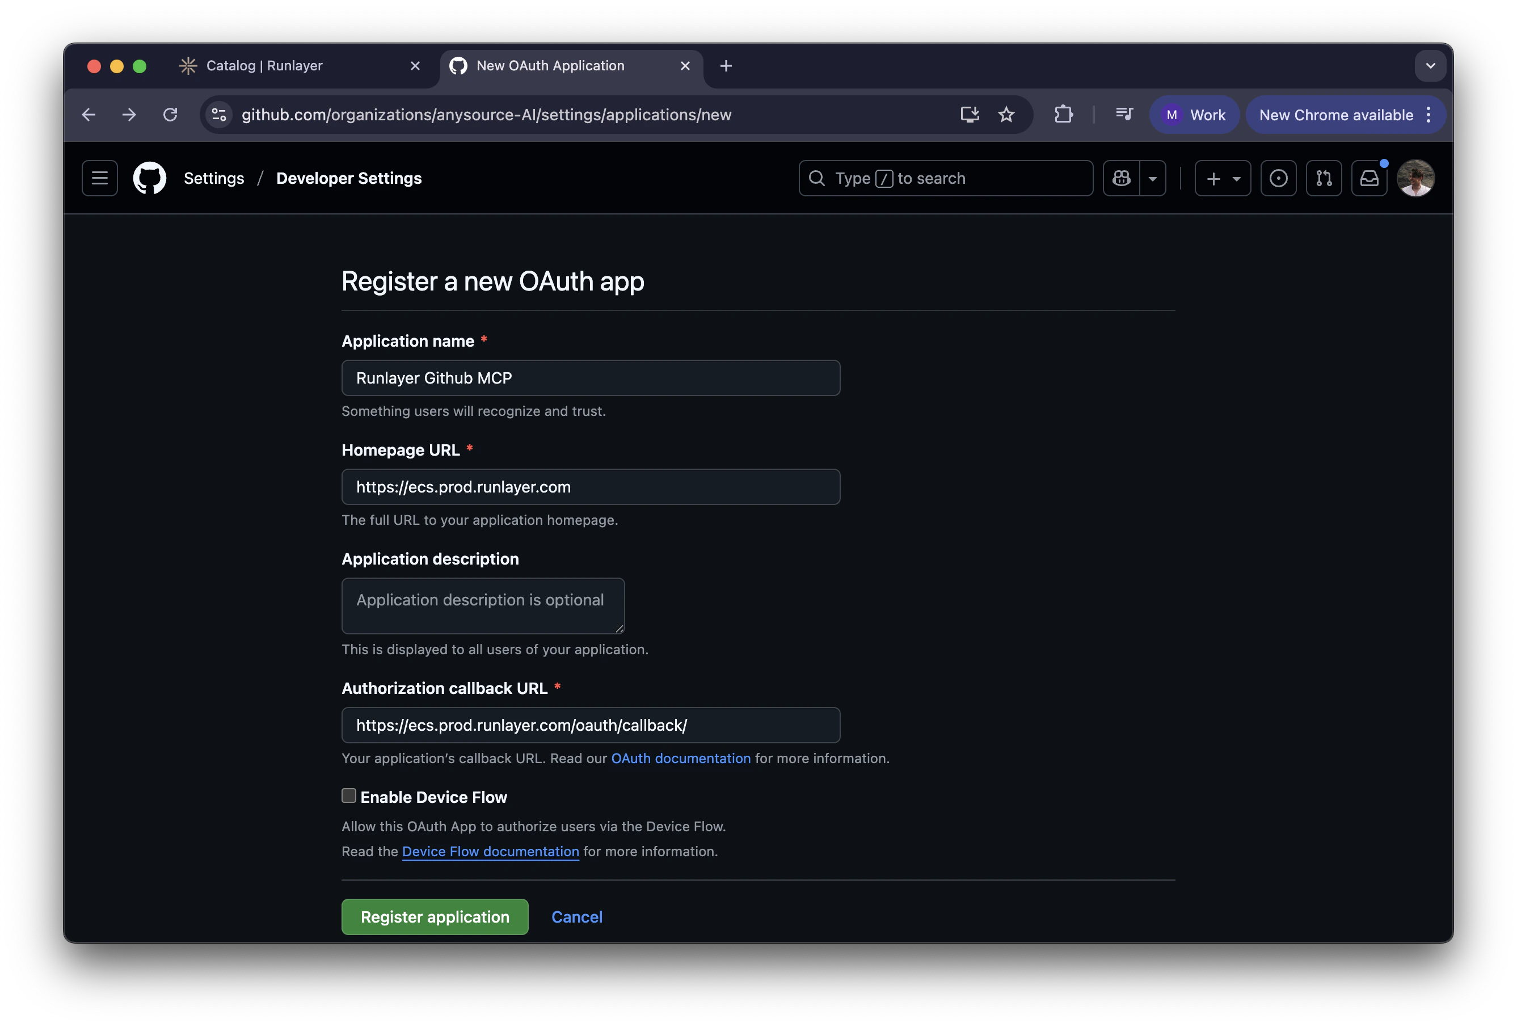Click the address bar URL text
Viewport: 1517px width, 1027px height.
pyautogui.click(x=486, y=115)
